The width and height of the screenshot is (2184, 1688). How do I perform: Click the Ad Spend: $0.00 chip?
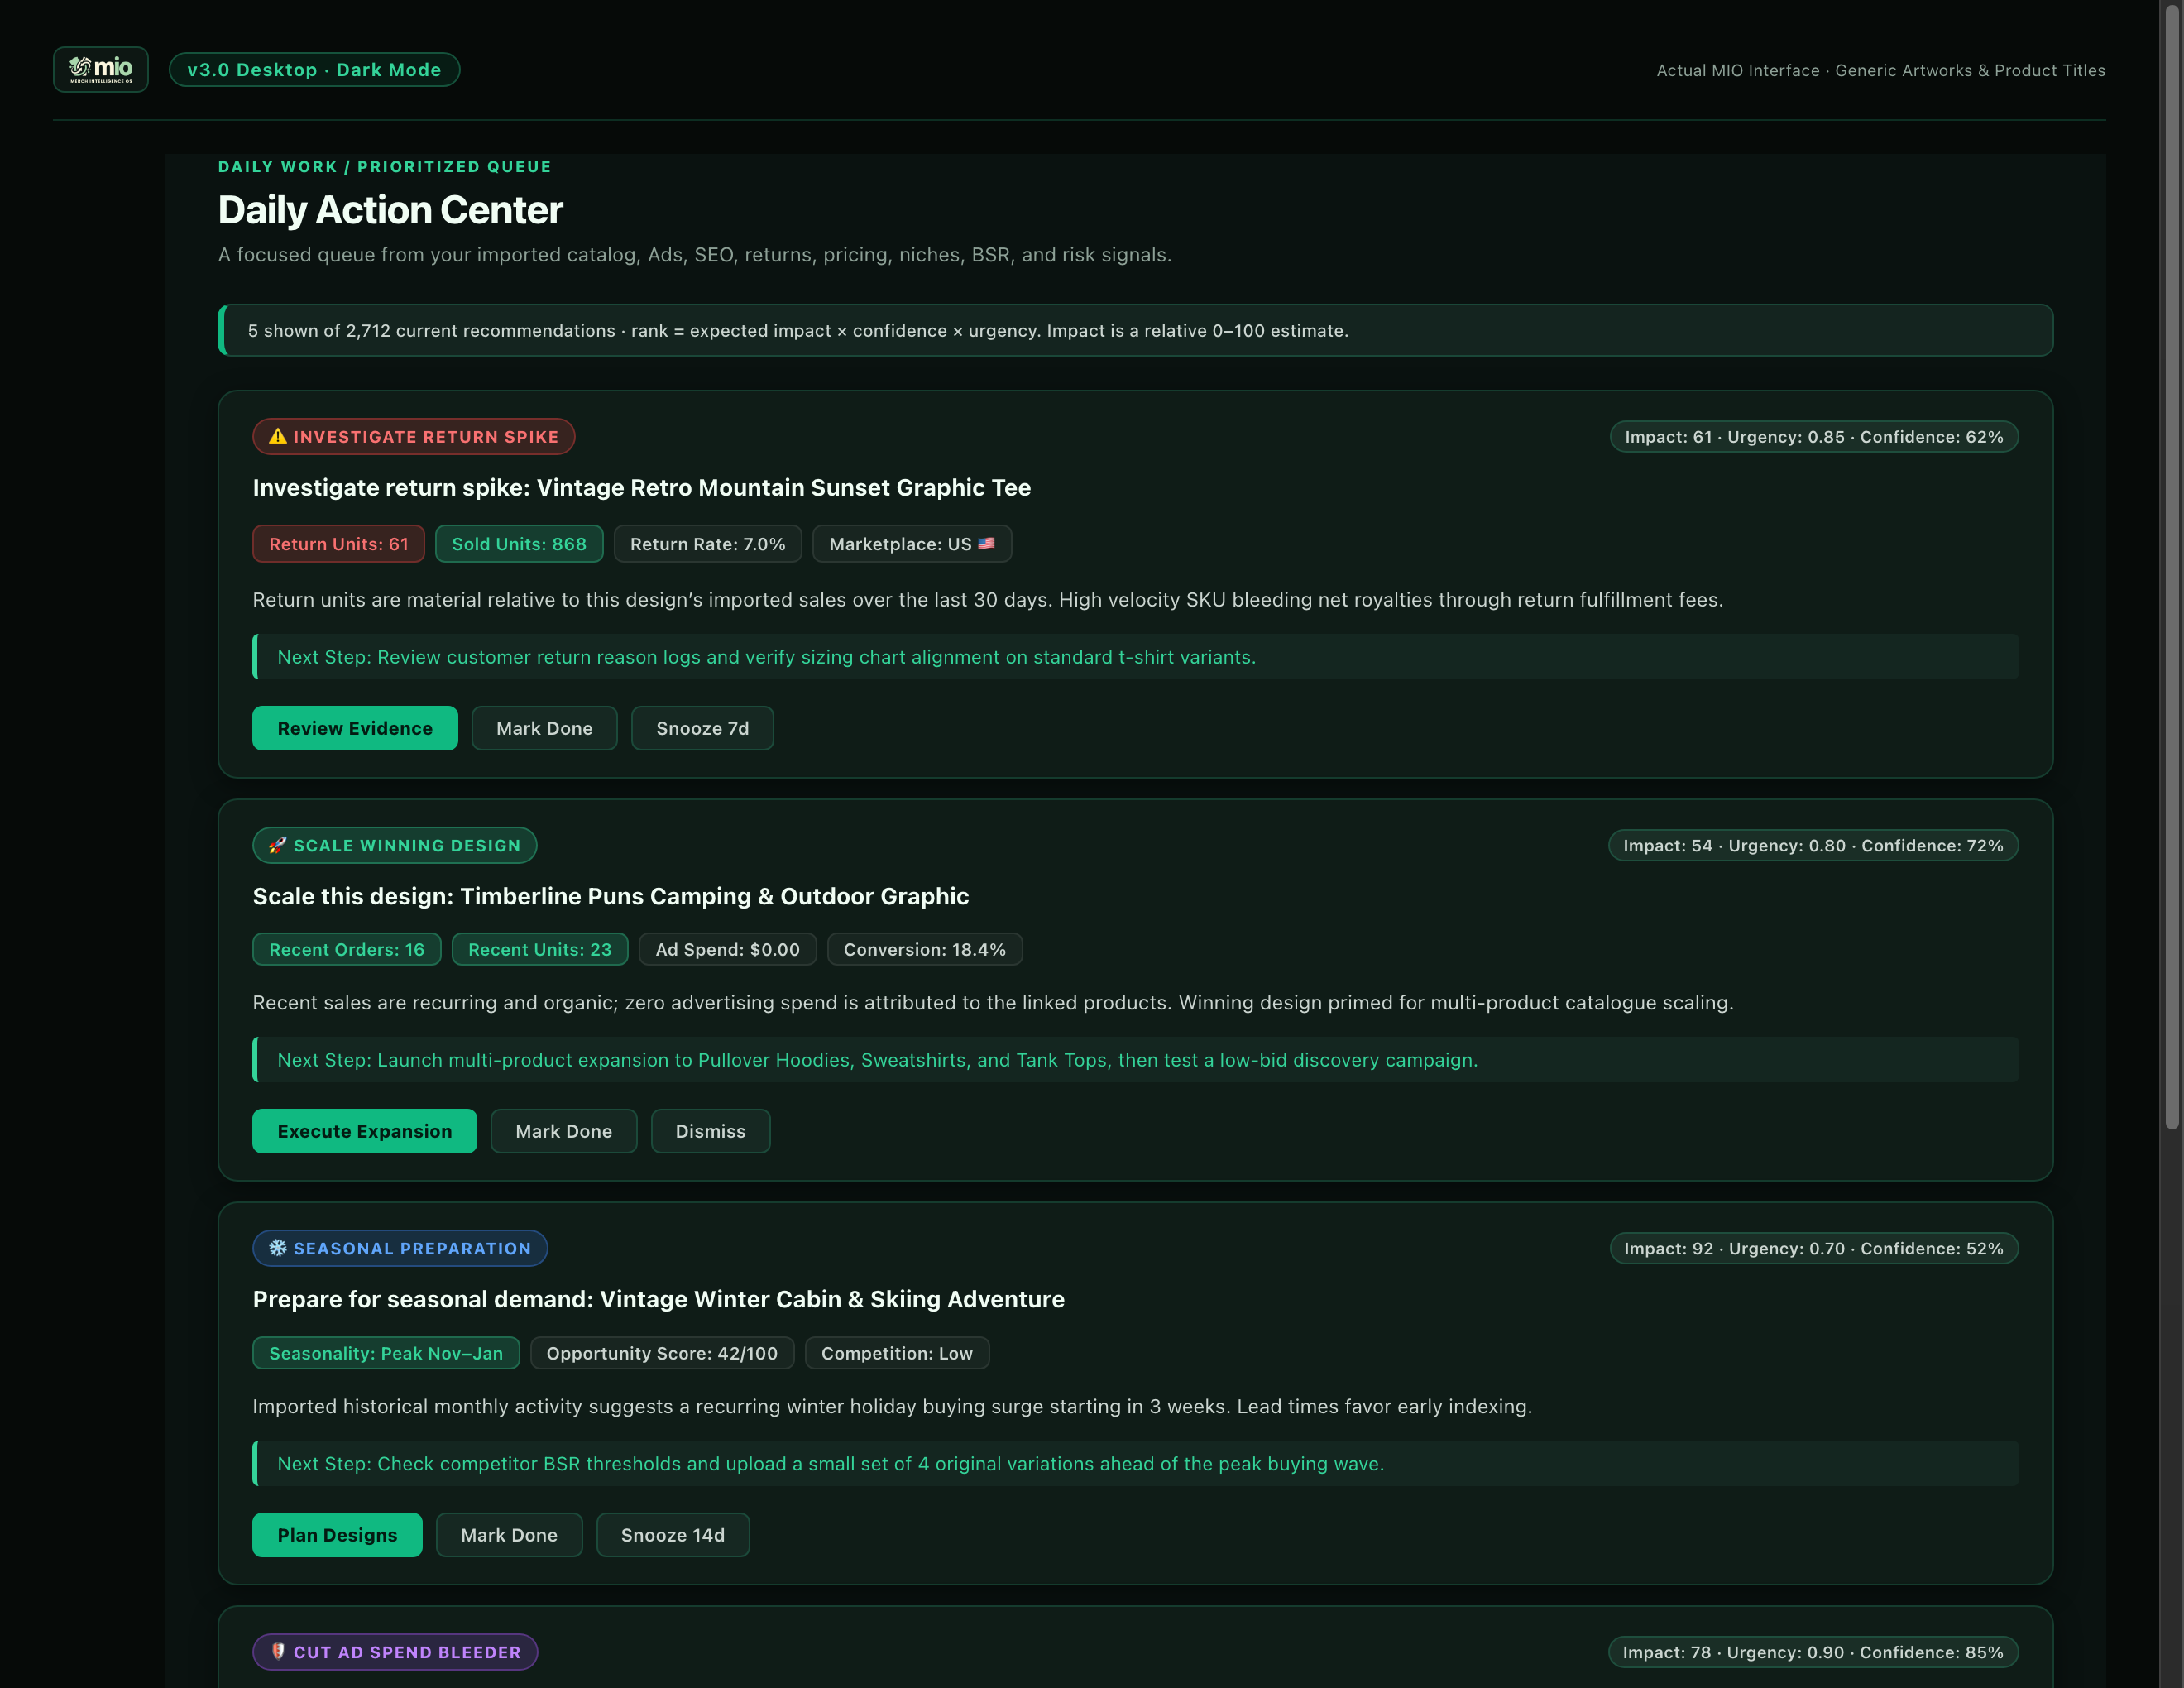pos(727,949)
